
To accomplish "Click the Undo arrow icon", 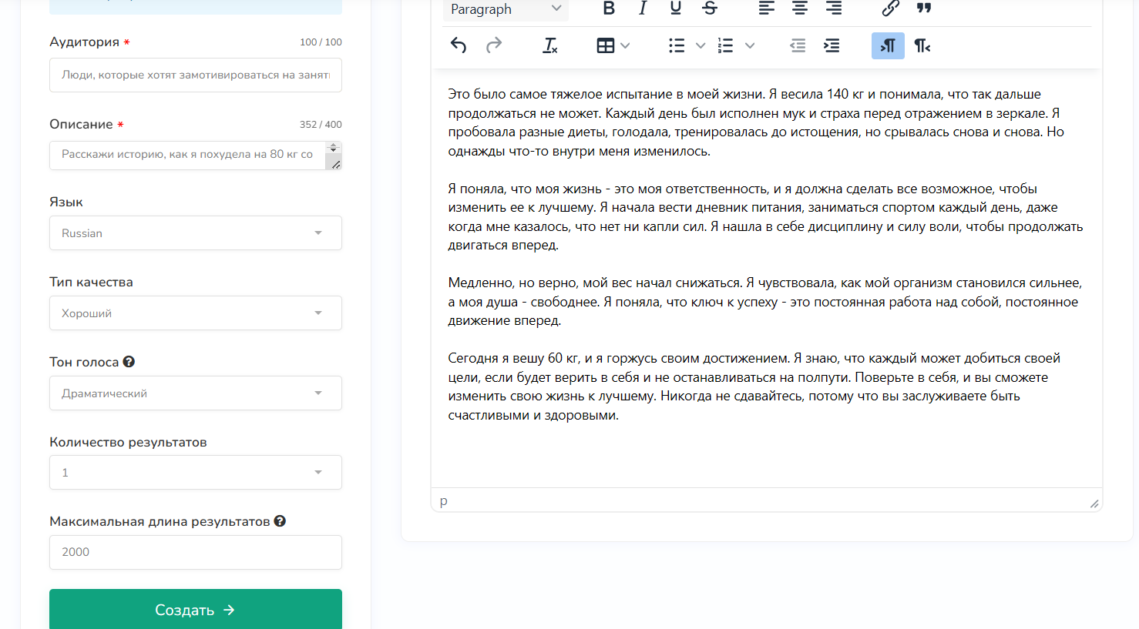I will [459, 45].
